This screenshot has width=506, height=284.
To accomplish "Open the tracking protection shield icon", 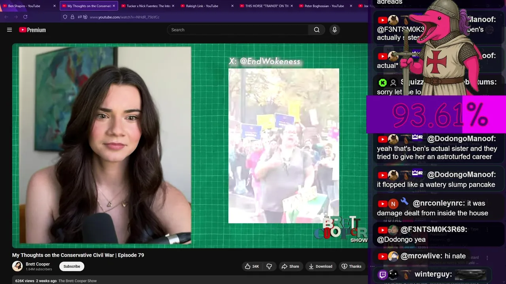I will click(x=65, y=17).
